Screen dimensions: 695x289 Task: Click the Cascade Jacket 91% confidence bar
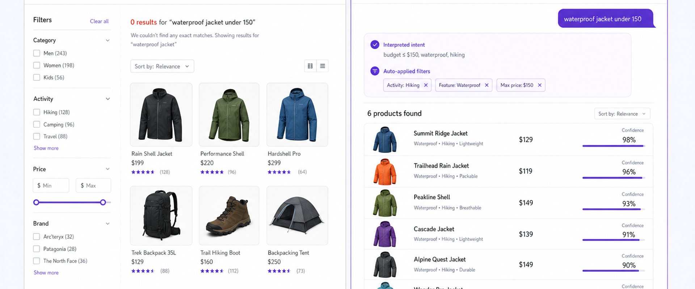[x=614, y=240]
